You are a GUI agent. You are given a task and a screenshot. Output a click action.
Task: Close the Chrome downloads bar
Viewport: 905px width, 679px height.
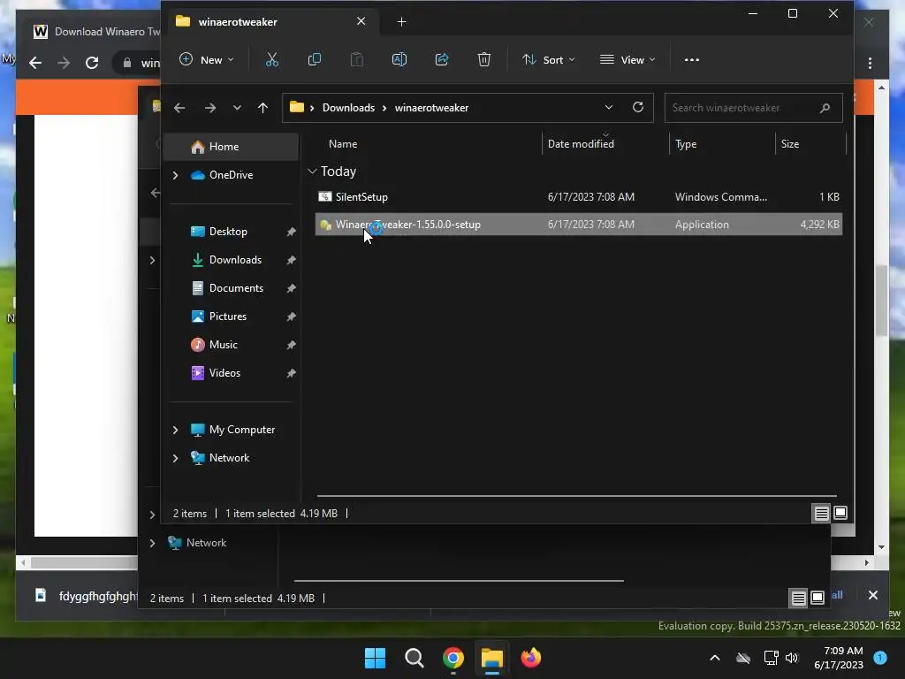[x=872, y=595]
